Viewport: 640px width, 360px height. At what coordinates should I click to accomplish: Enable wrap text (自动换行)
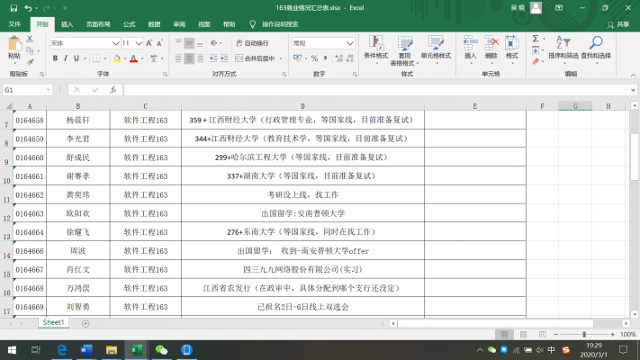tap(251, 42)
